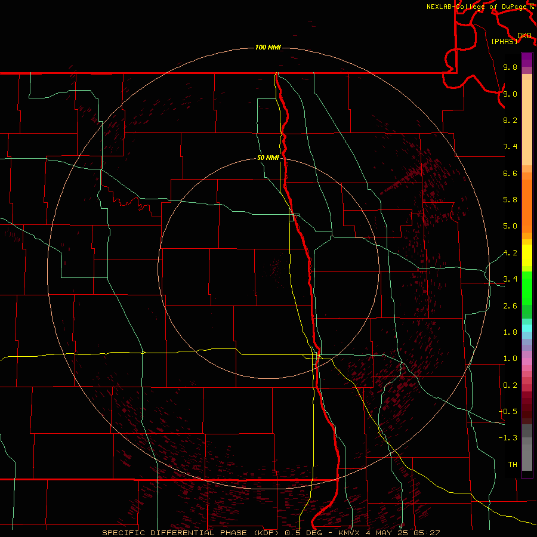Click the 9.0 value on color scale

[510, 94]
